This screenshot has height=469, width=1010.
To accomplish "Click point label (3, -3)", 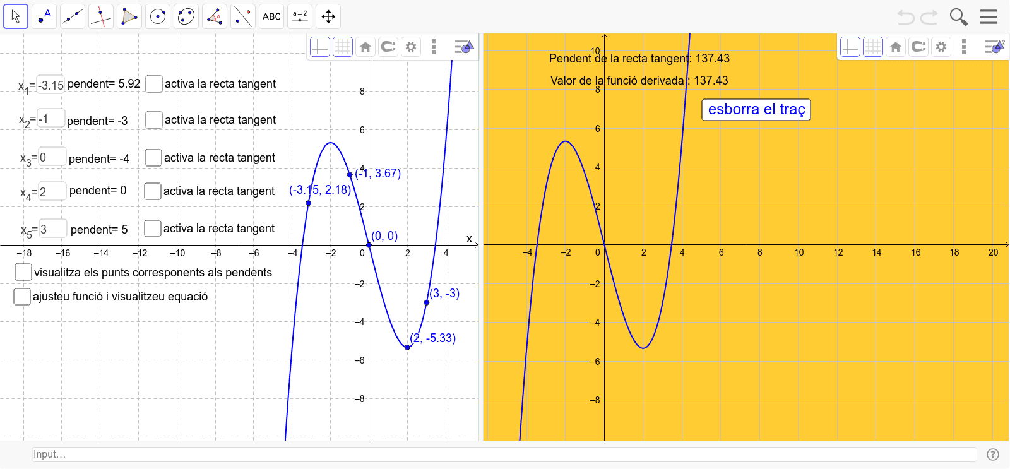I will 444,293.
